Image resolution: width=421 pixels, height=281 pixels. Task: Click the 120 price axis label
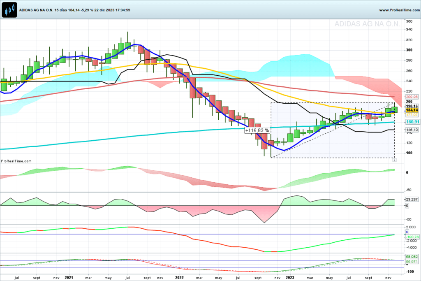pyautogui.click(x=409, y=143)
